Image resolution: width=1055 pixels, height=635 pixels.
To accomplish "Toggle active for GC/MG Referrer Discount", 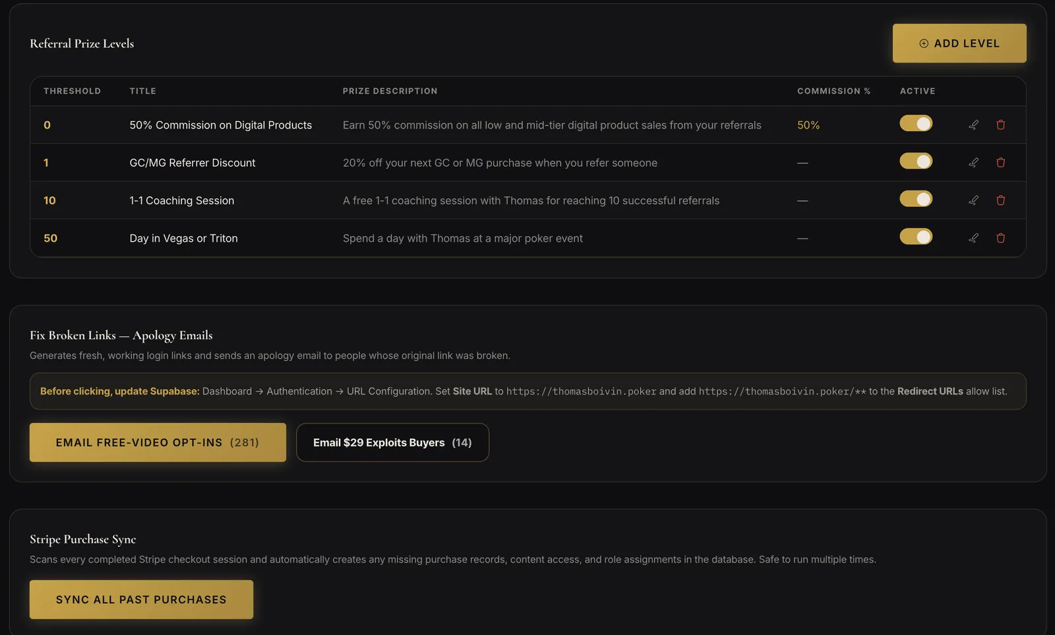I will pyautogui.click(x=916, y=161).
